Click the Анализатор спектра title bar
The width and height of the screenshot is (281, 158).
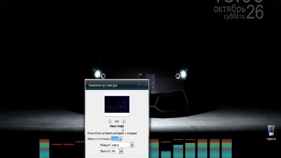(117, 85)
